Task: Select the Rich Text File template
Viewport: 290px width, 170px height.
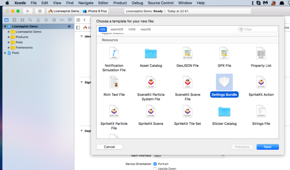Action: pos(114,86)
